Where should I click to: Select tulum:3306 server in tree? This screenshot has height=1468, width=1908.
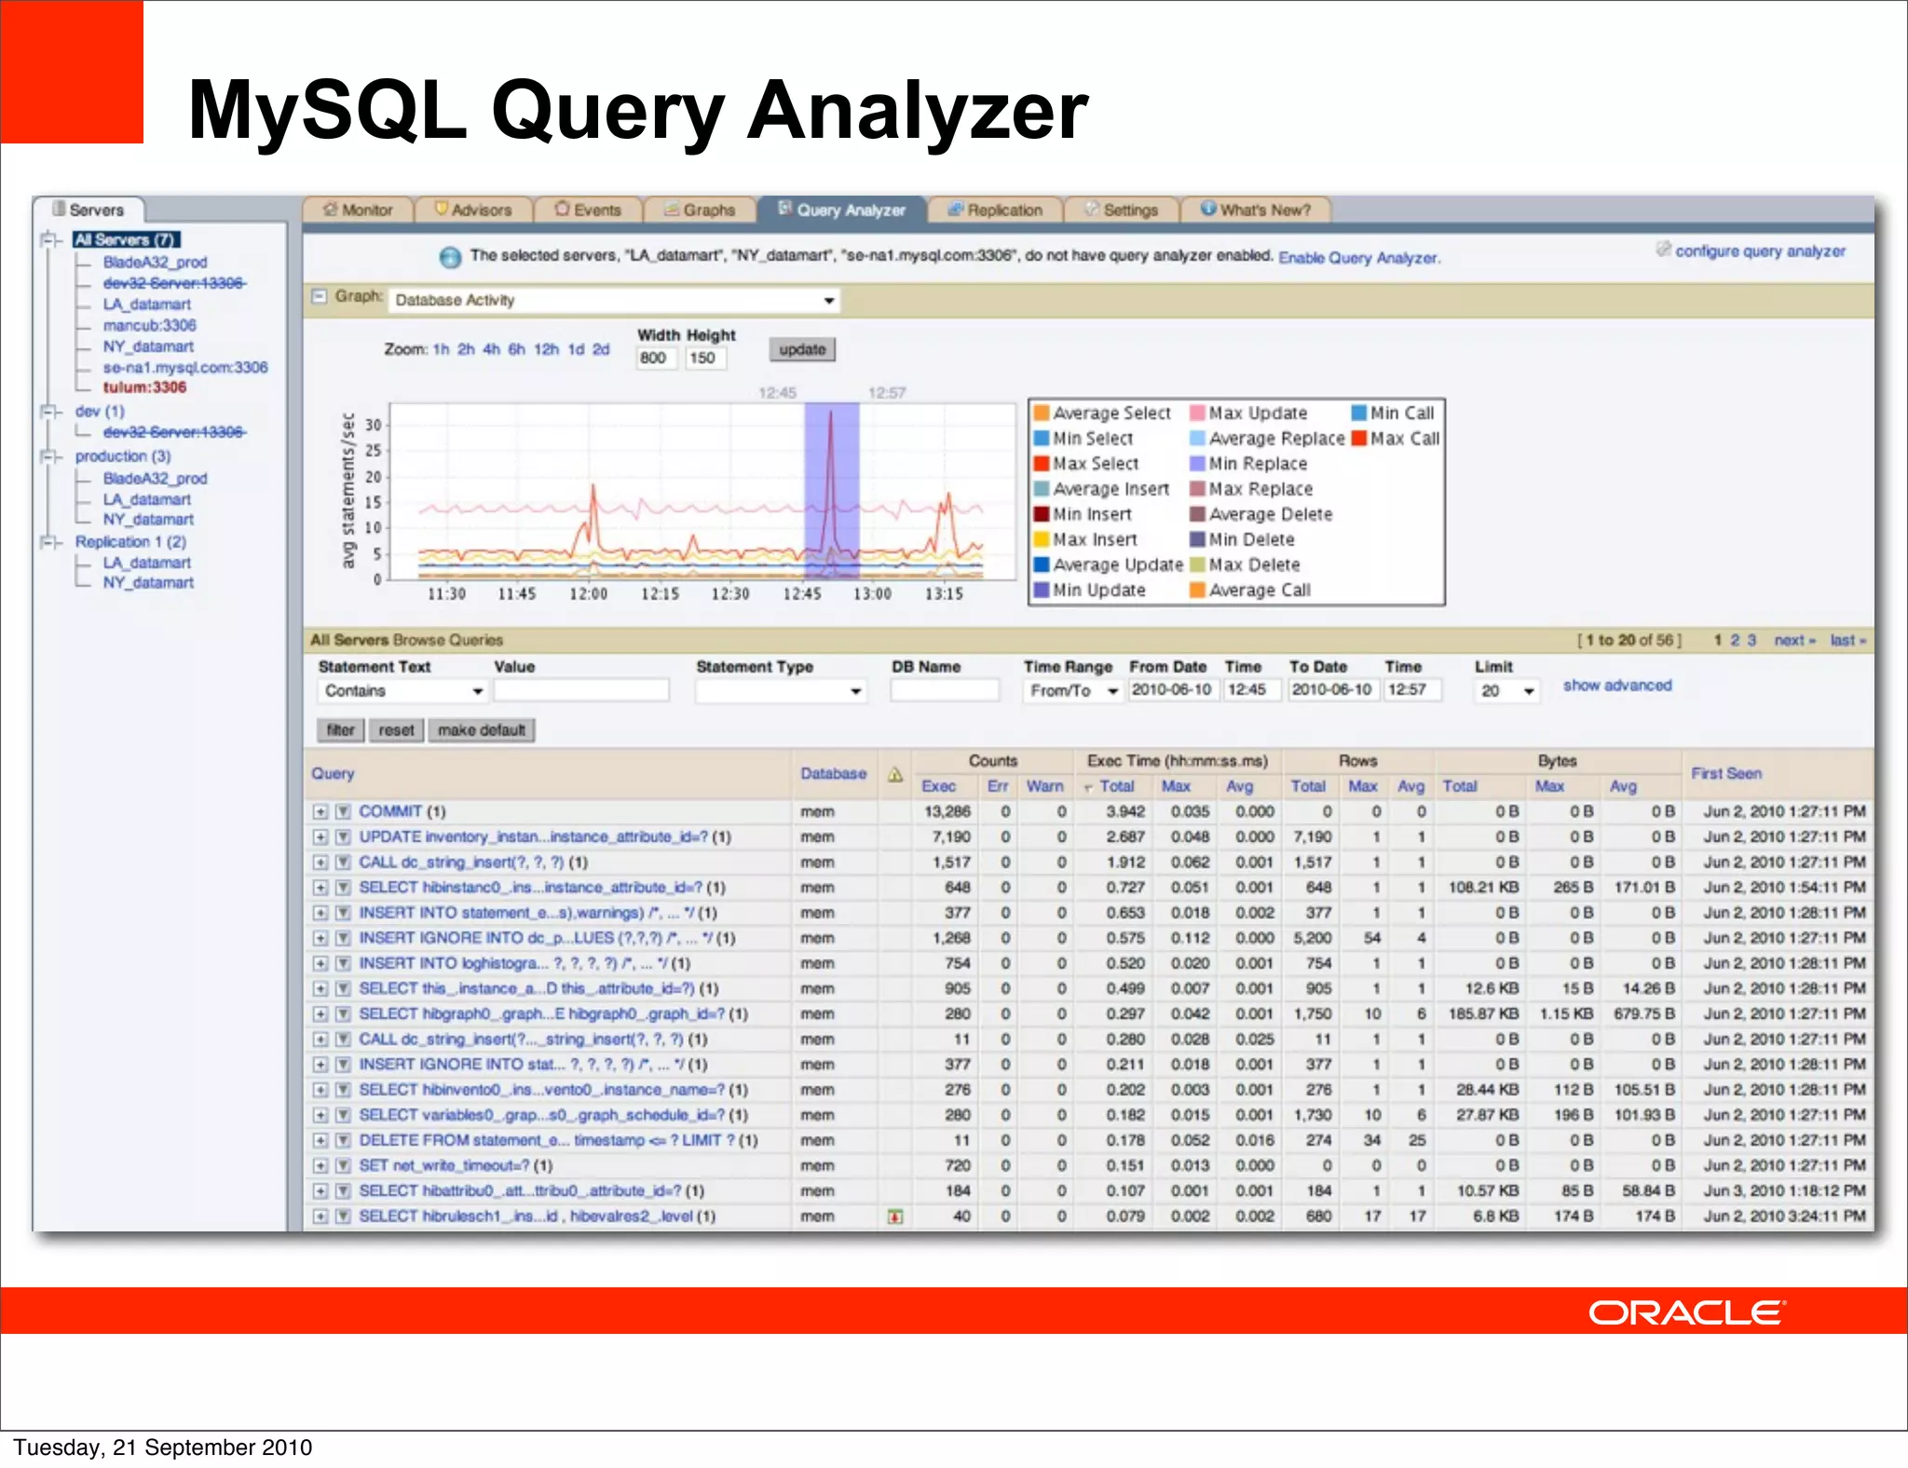[x=144, y=387]
